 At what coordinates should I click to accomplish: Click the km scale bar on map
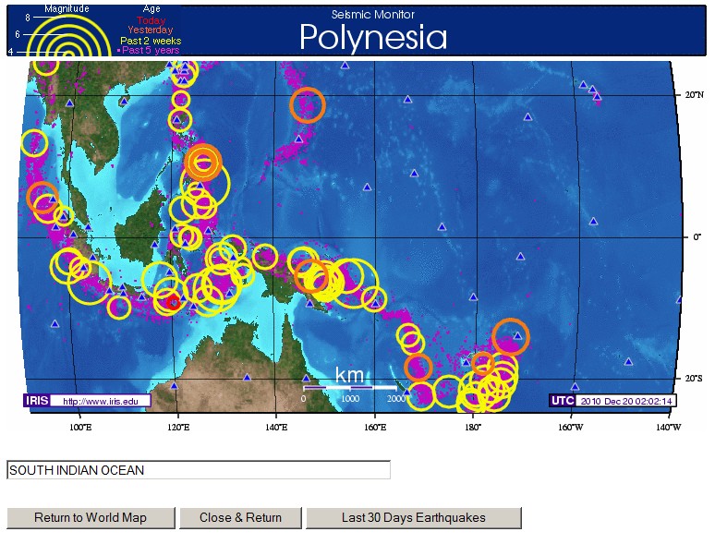point(350,388)
